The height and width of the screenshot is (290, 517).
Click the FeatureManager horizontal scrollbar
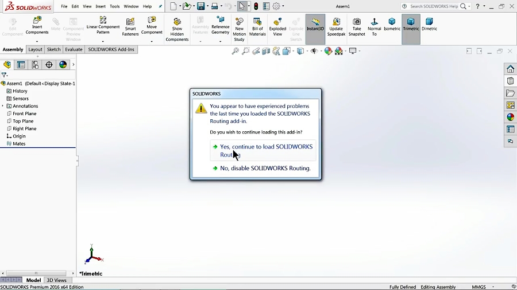point(36,273)
